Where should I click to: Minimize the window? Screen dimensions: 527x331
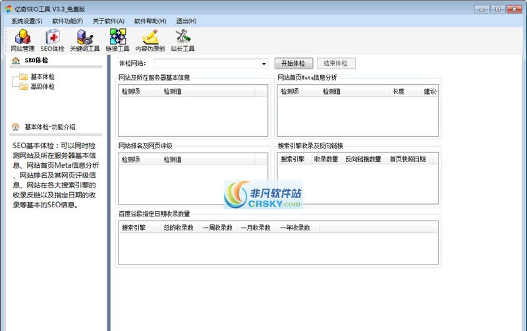tap(482, 9)
